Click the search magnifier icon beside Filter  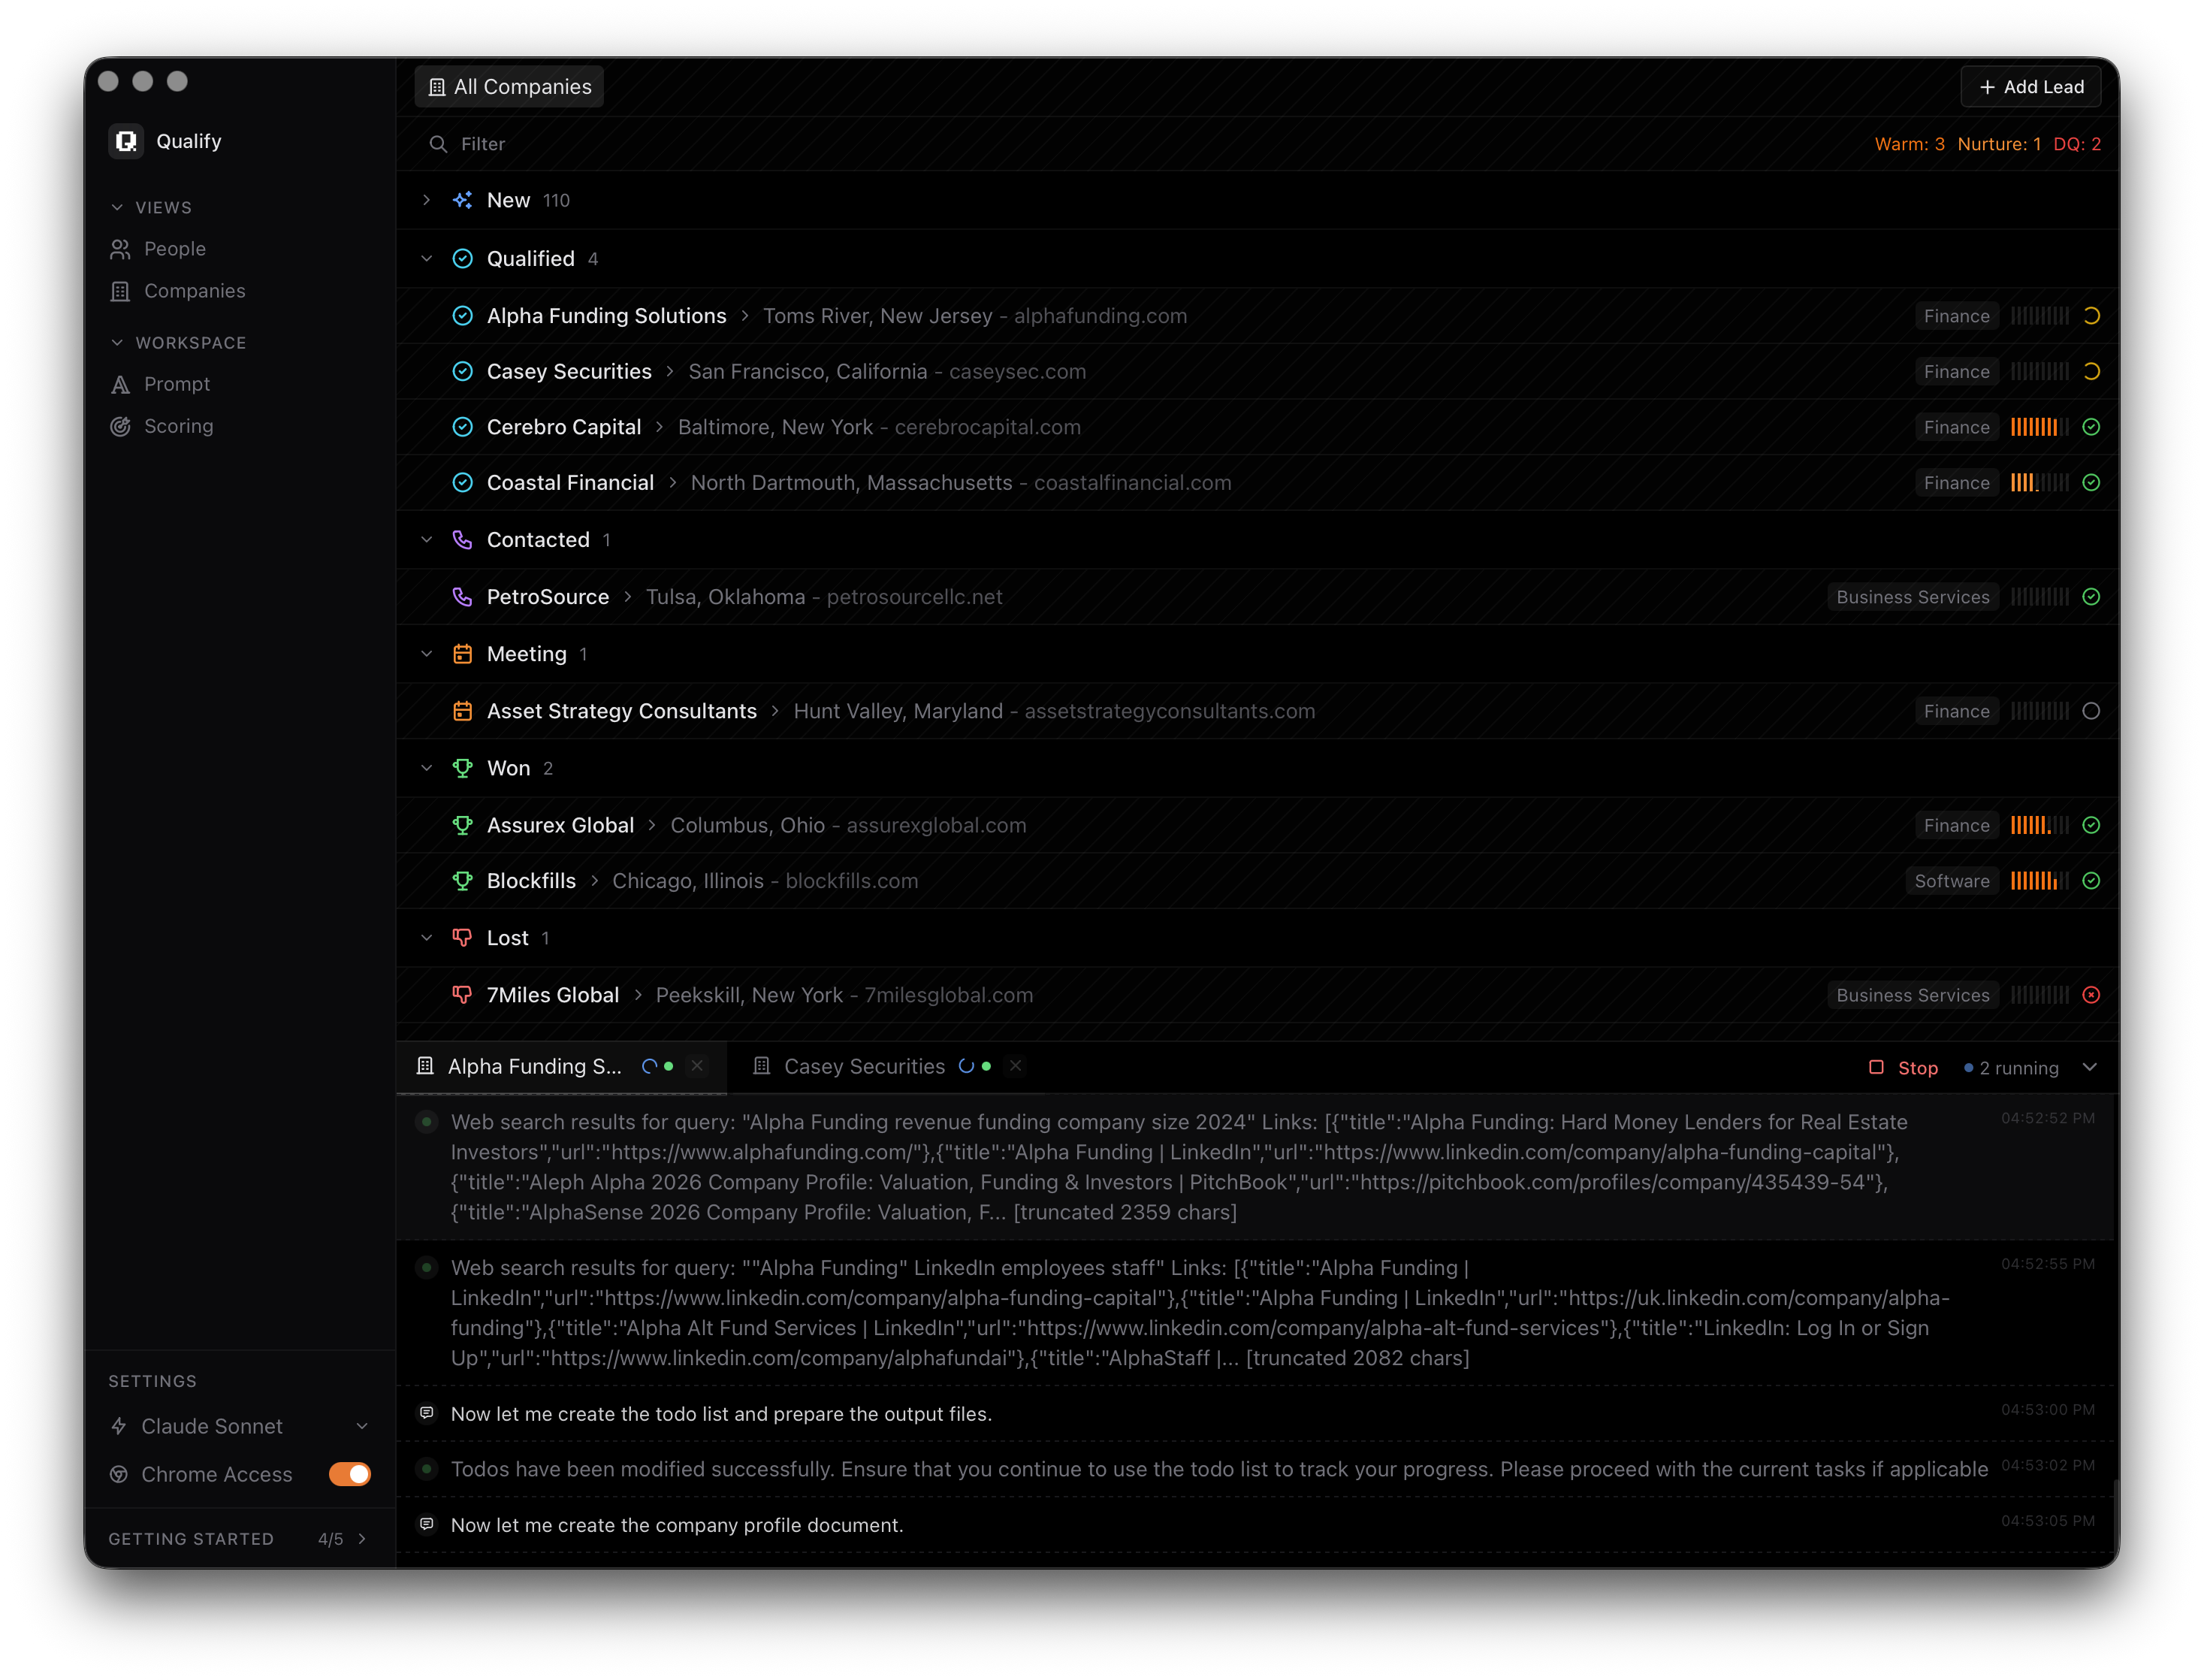(x=438, y=144)
